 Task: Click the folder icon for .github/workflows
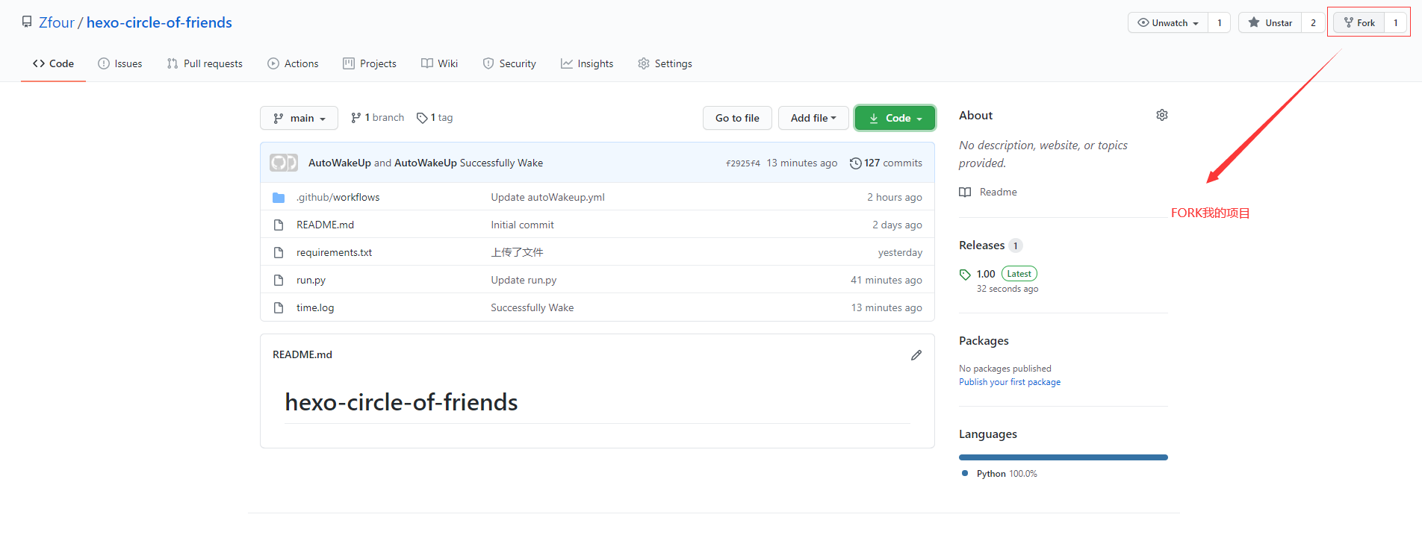click(279, 197)
